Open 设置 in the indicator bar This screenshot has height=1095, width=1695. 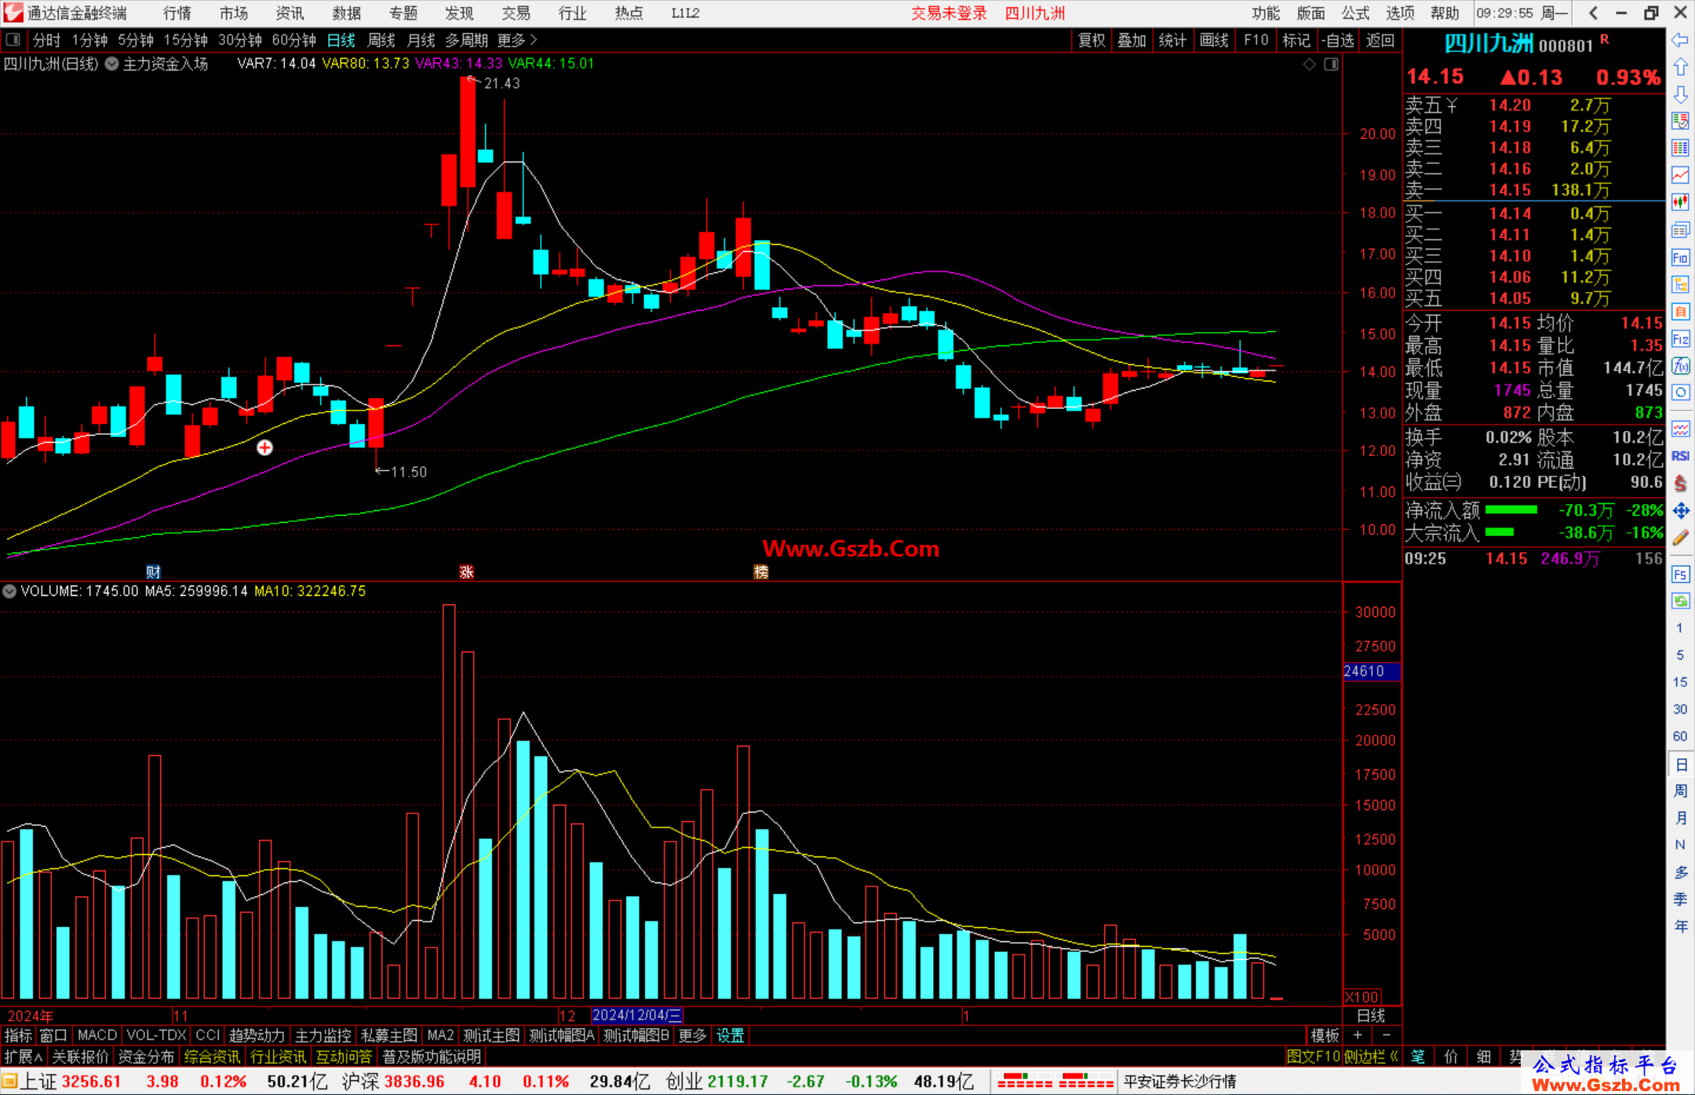tap(730, 1035)
